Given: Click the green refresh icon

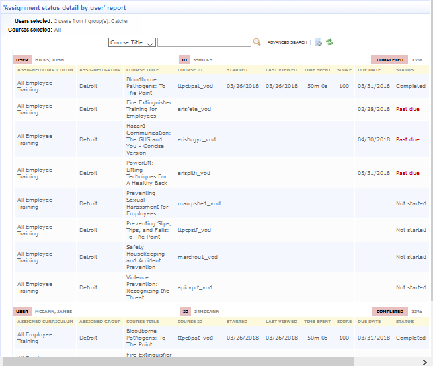Looking at the screenshot, I should 329,42.
